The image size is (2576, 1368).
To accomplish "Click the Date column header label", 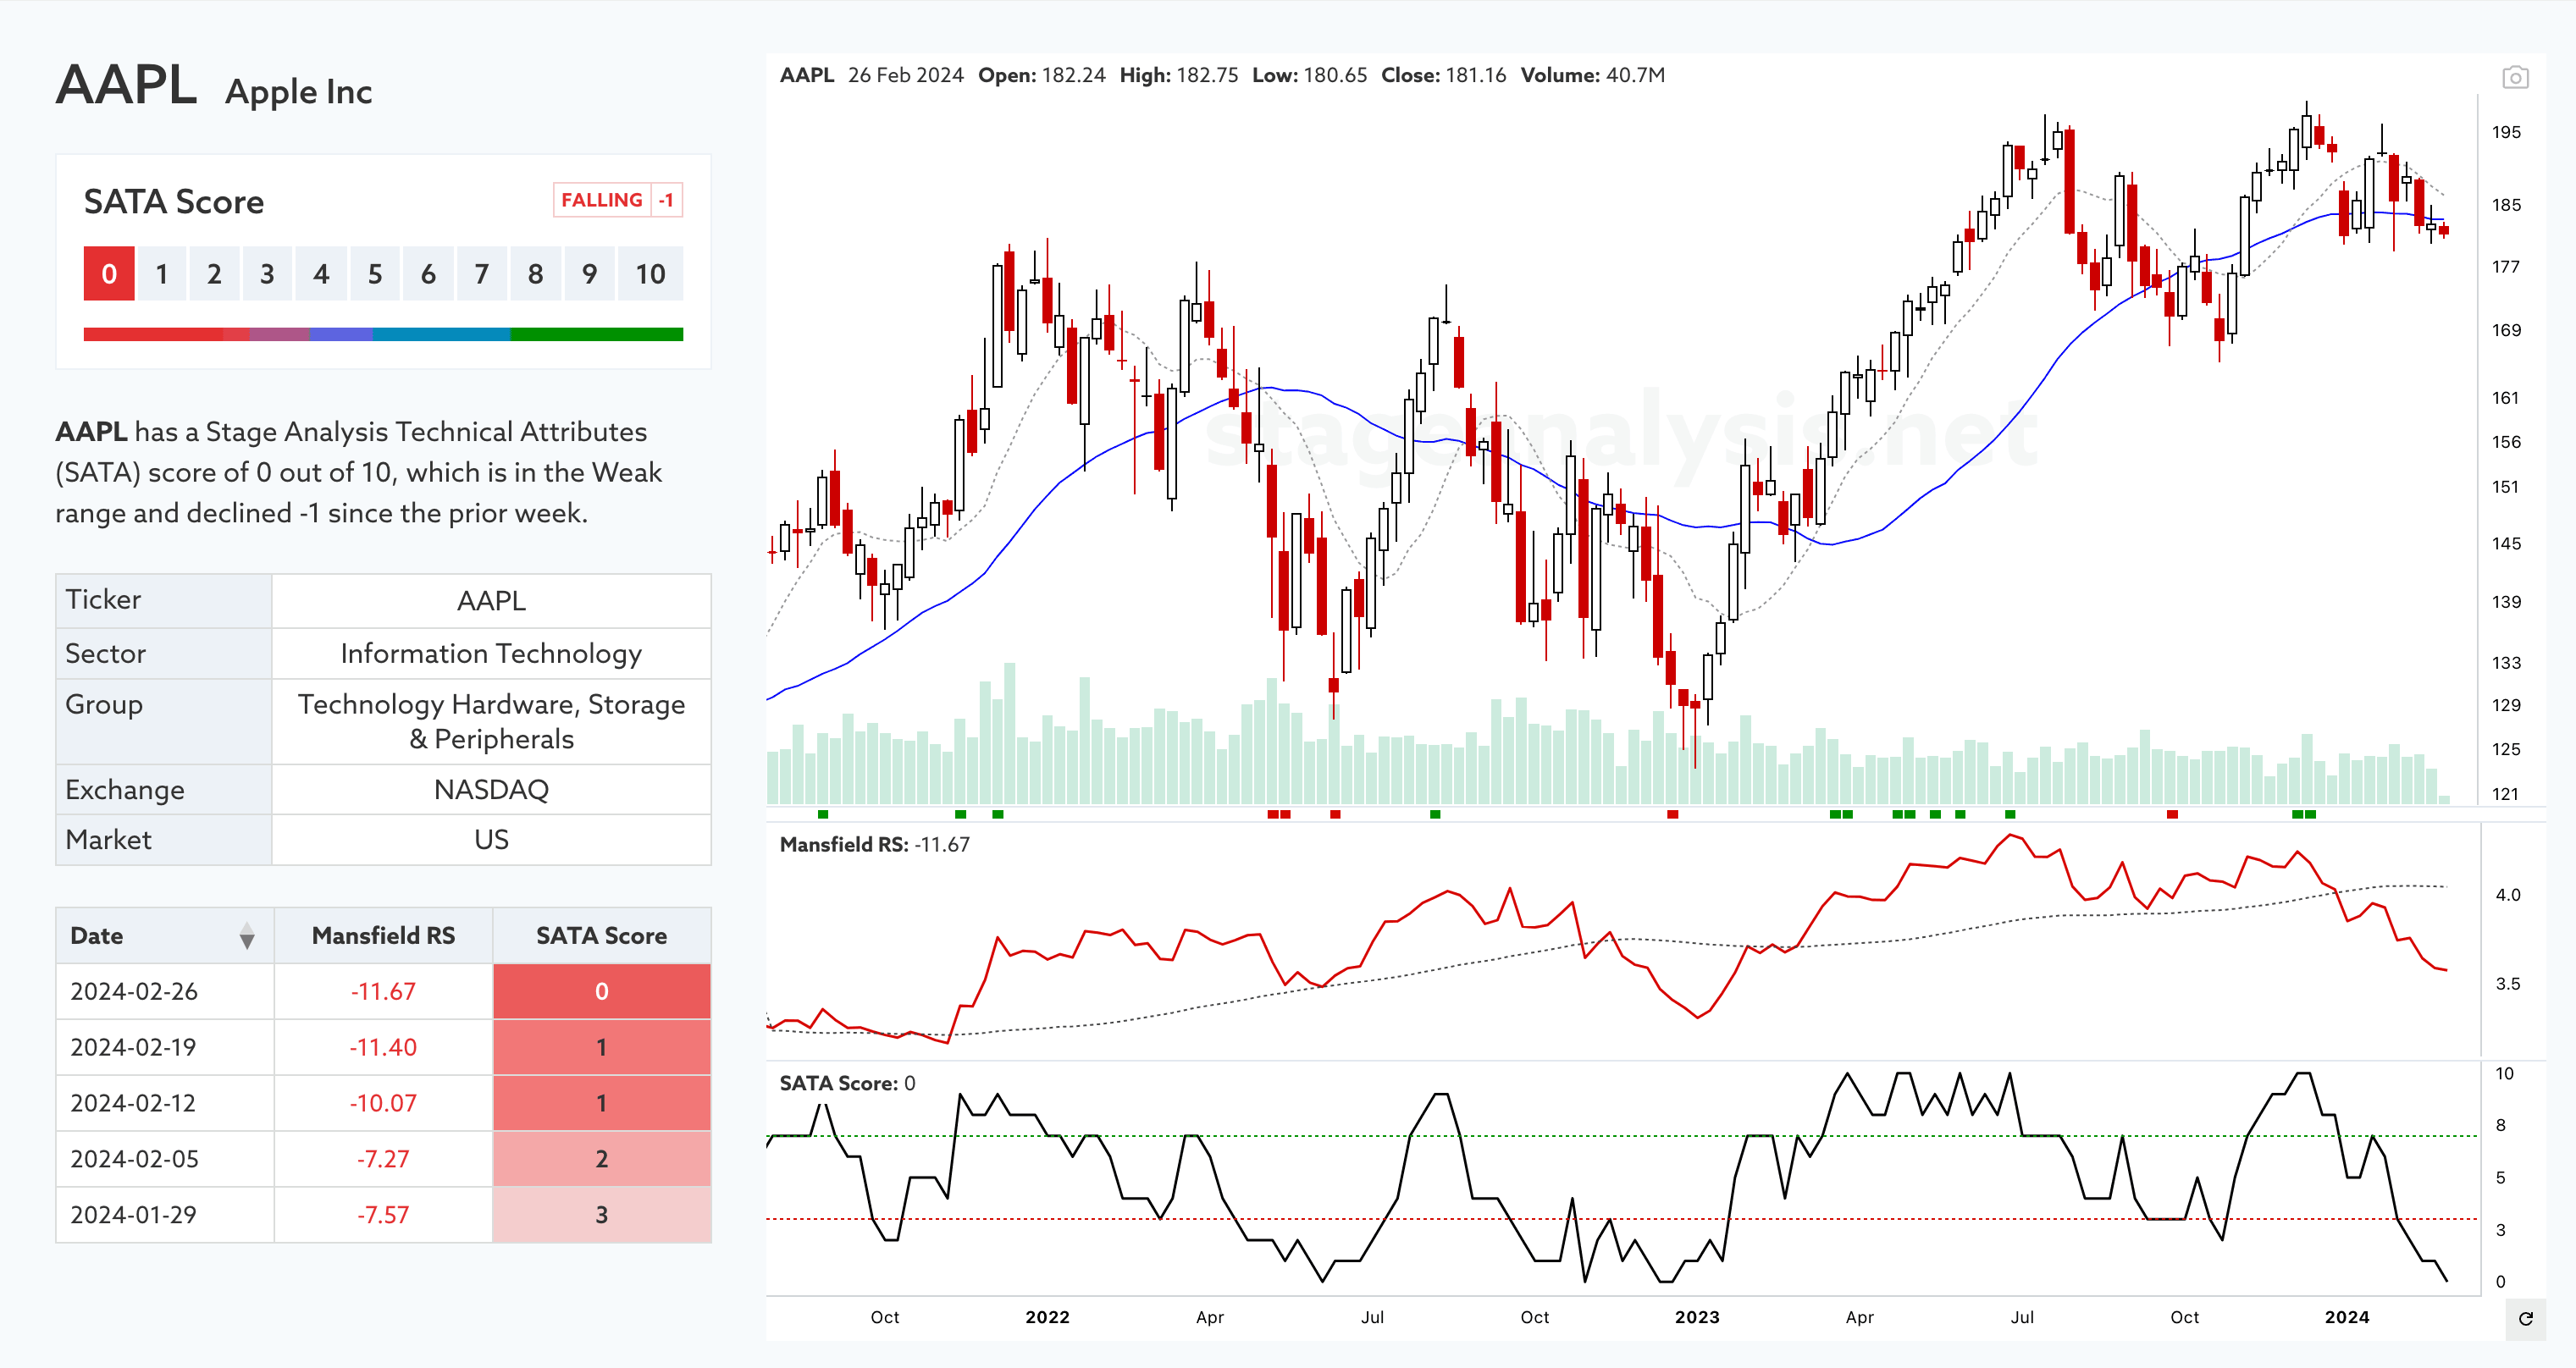I will point(97,936).
